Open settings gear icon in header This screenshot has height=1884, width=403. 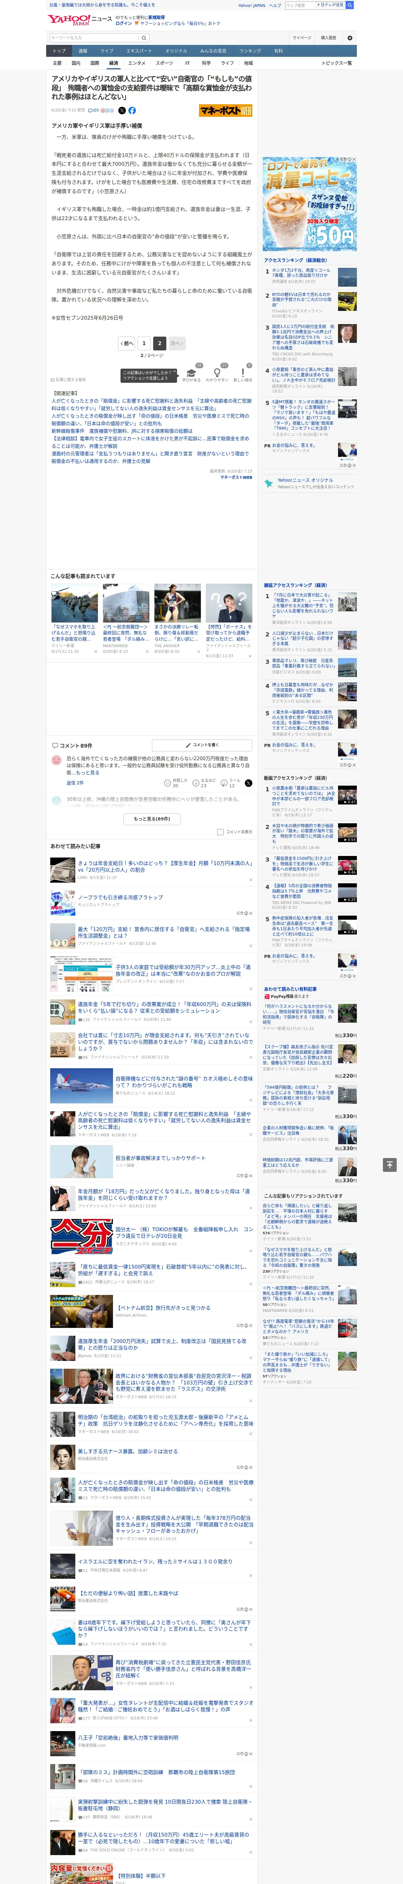pyautogui.click(x=350, y=37)
